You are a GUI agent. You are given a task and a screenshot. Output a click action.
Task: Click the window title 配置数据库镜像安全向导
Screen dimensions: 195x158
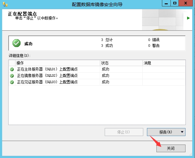(97, 5)
